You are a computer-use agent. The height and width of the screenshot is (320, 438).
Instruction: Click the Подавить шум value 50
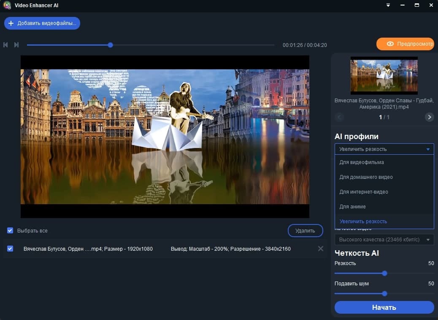(x=431, y=284)
